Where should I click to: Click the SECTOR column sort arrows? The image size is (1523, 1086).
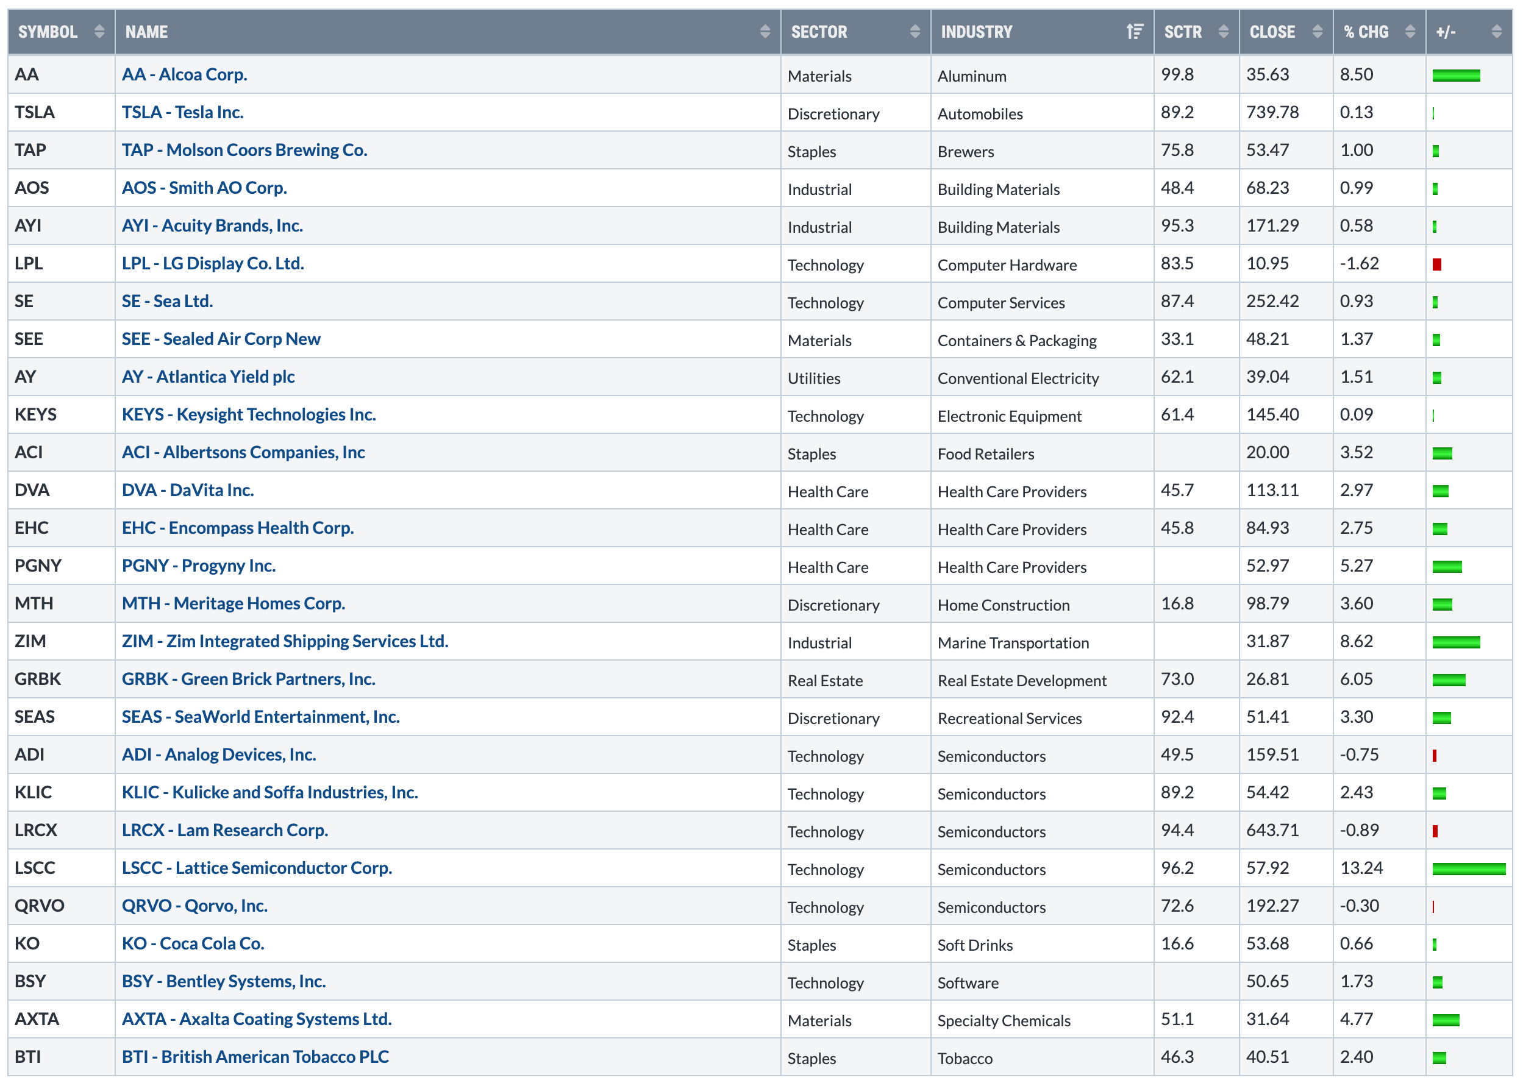click(915, 32)
